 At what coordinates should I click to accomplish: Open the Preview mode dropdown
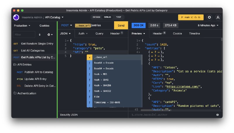coord(138,34)
